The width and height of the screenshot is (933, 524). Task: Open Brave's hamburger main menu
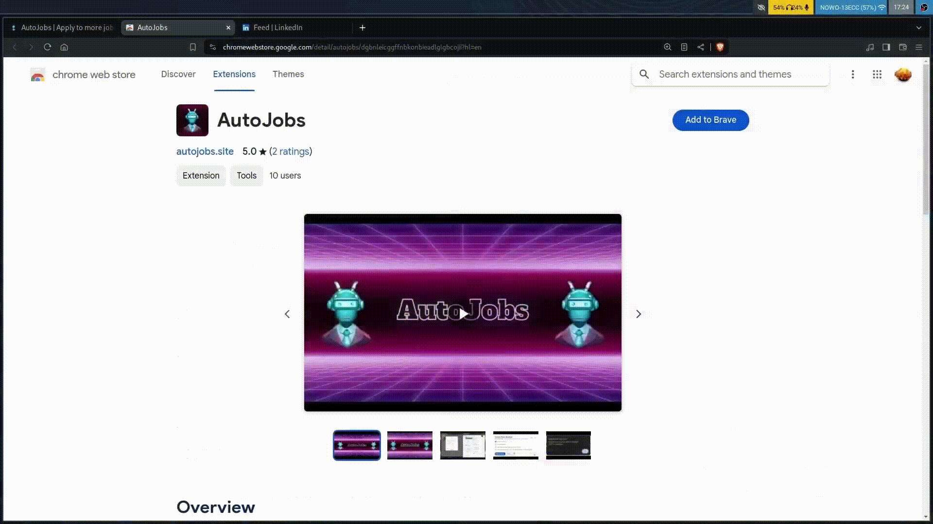tap(919, 47)
